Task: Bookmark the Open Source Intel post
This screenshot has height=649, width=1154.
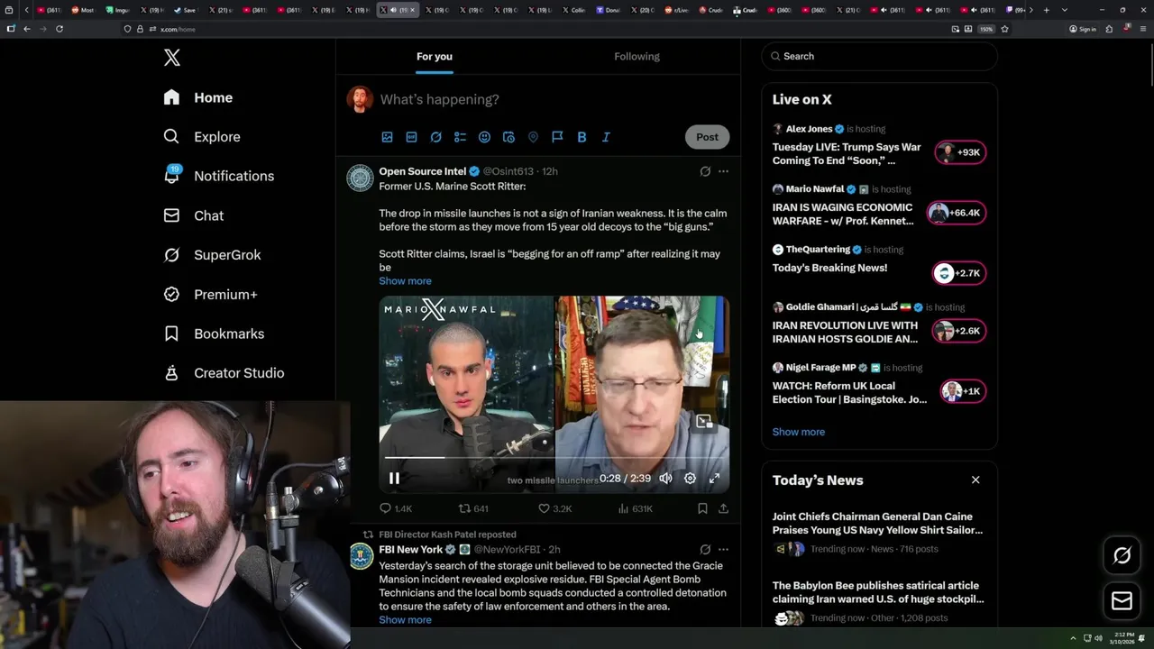Action: coord(702,508)
